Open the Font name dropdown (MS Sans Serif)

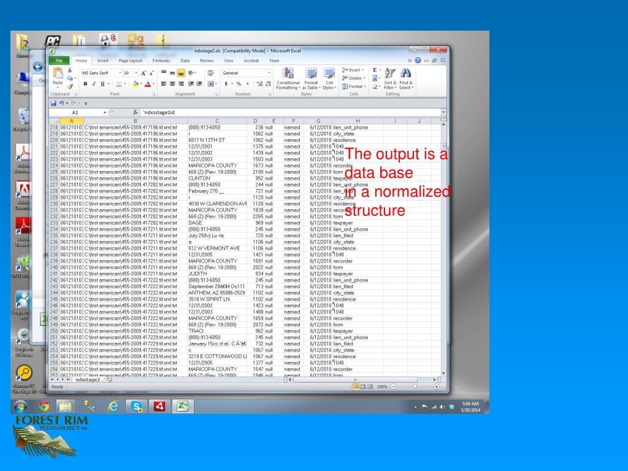[120, 73]
